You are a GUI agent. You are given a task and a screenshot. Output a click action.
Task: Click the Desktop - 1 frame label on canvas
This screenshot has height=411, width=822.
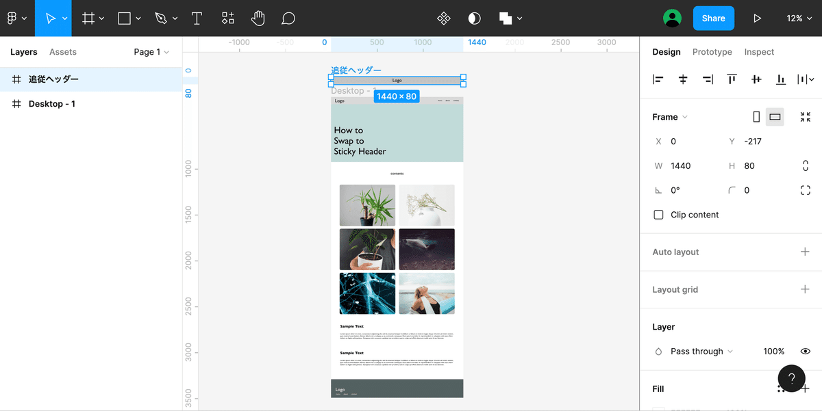point(352,91)
